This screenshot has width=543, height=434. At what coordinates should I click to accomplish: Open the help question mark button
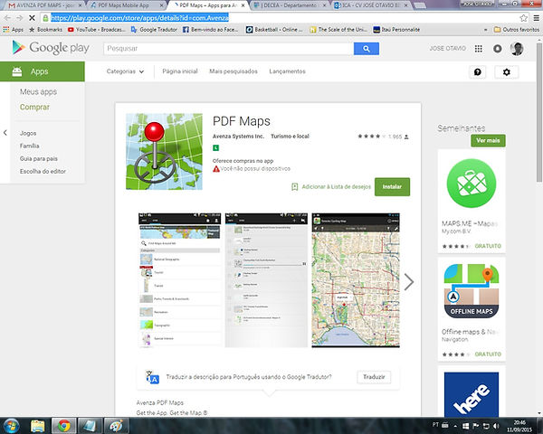(478, 72)
